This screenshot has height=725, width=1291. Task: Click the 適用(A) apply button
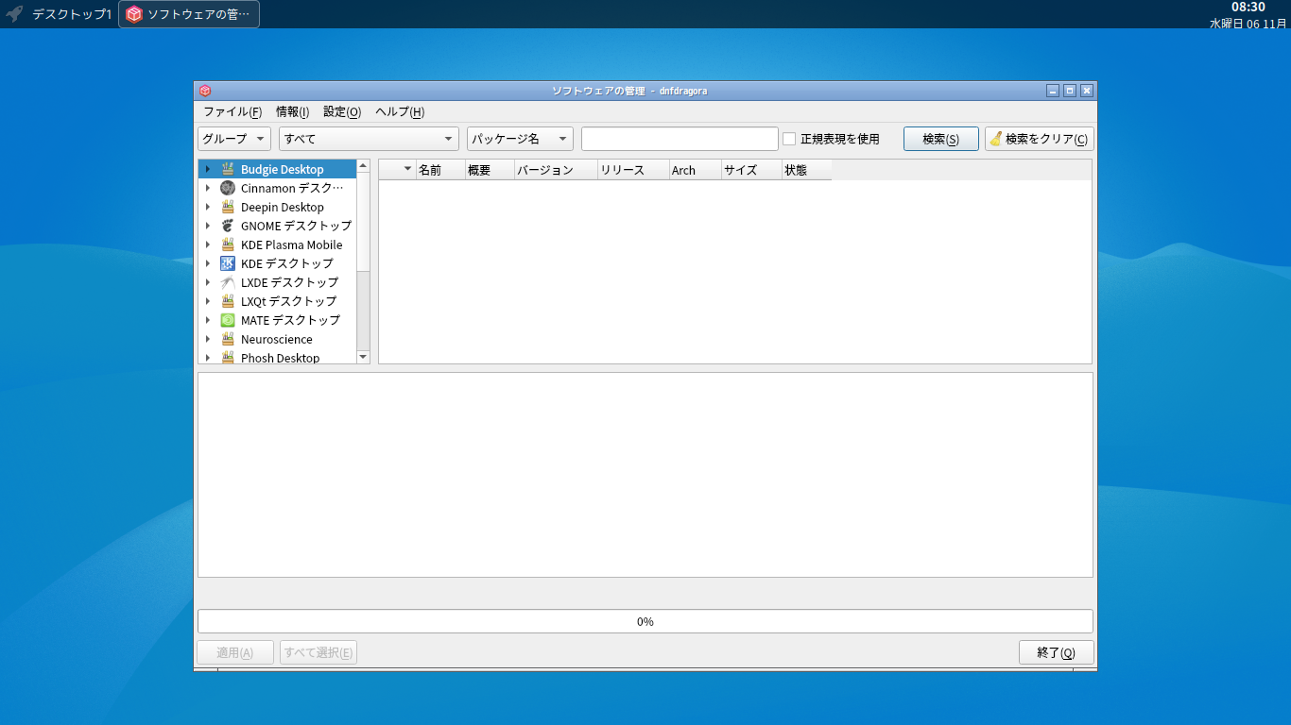point(235,652)
